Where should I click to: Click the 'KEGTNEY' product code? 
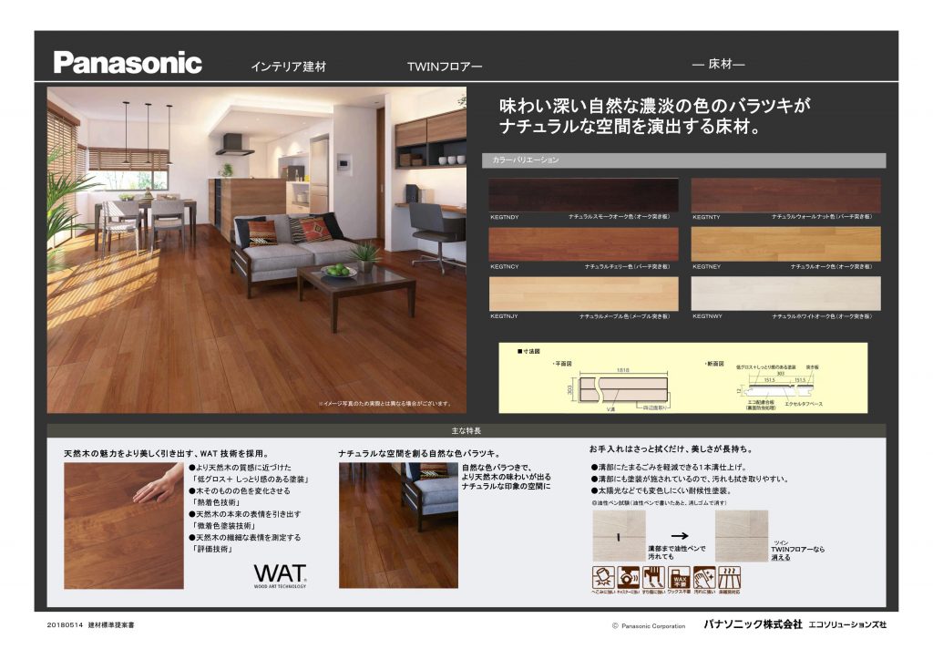tap(706, 266)
